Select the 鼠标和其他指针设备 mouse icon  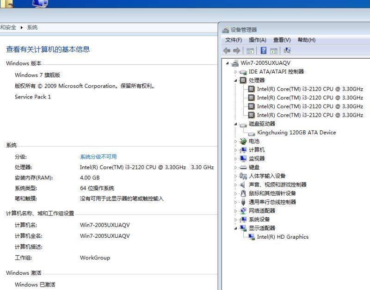[x=243, y=193]
